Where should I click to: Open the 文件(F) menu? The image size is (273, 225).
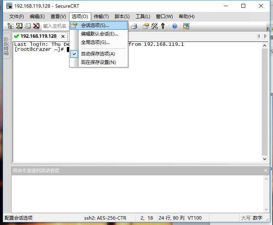[x=17, y=17]
